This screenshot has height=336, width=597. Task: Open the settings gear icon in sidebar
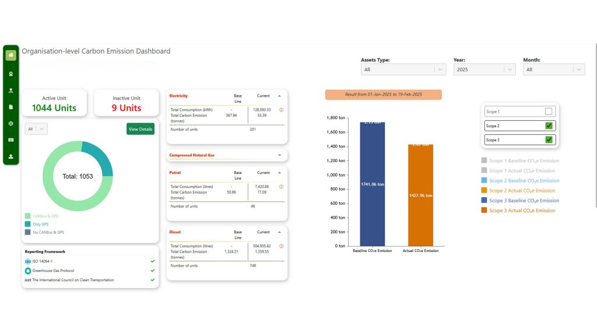10,123
